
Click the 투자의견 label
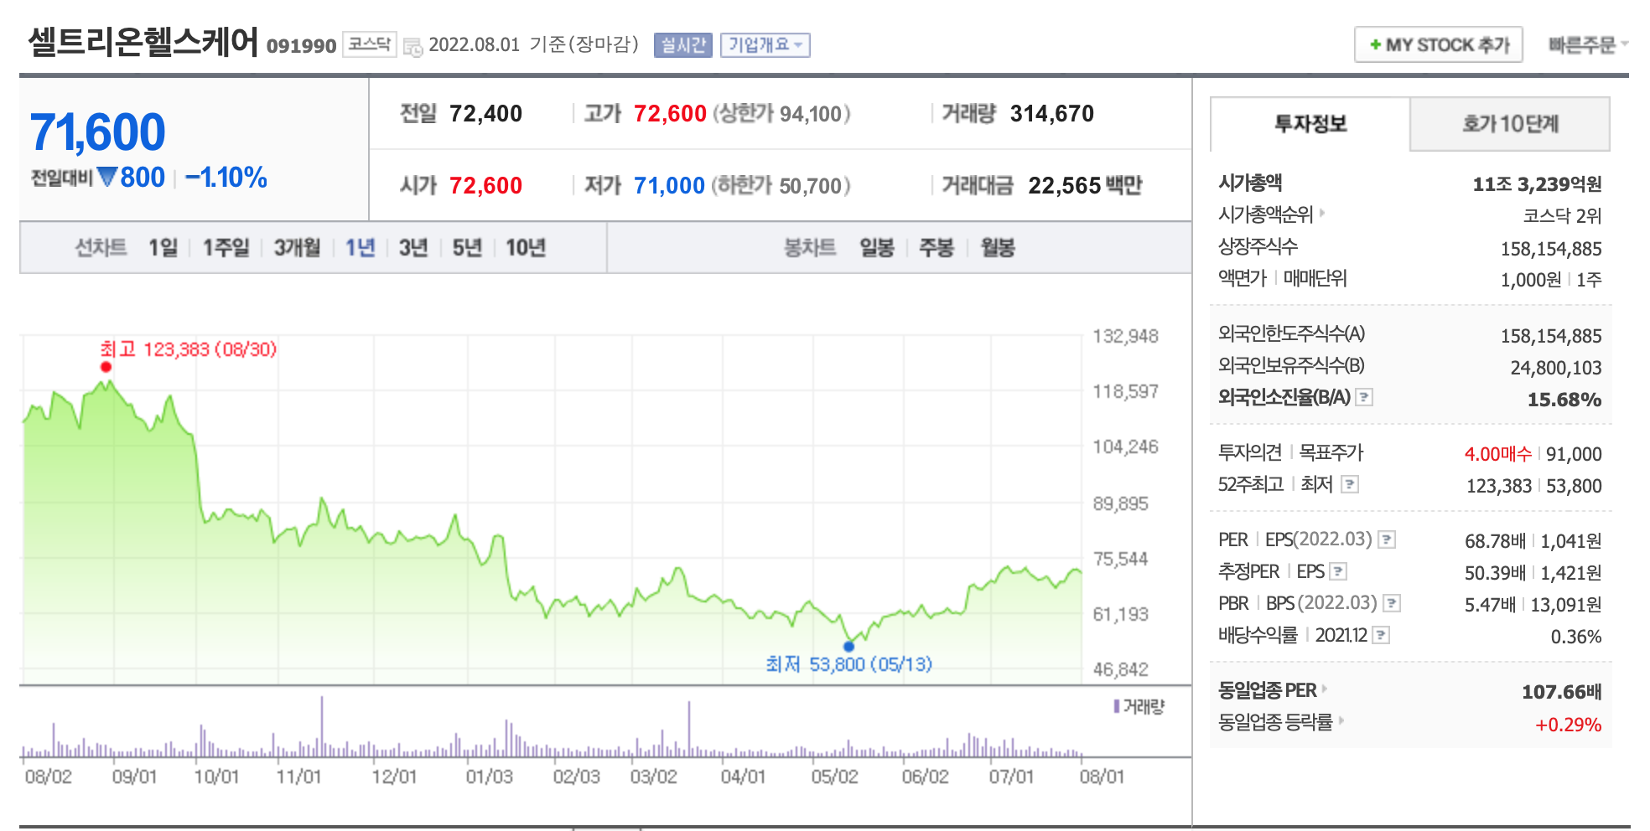click(x=1249, y=452)
